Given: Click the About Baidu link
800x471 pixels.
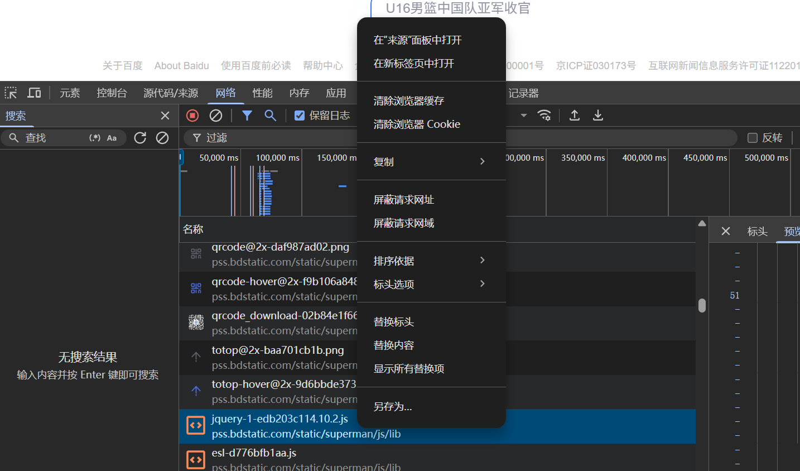Looking at the screenshot, I should 181,66.
